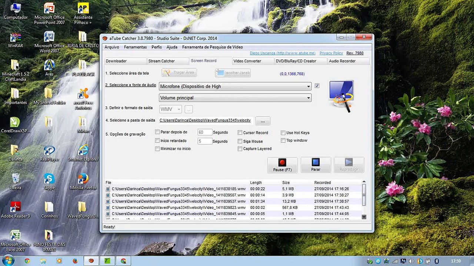This screenshot has height=266, width=474.
Task: Open the WinRAR desktop shortcut
Action: point(16,40)
